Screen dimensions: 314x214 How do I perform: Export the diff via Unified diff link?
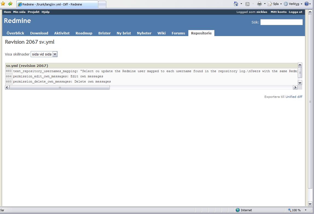294,97
